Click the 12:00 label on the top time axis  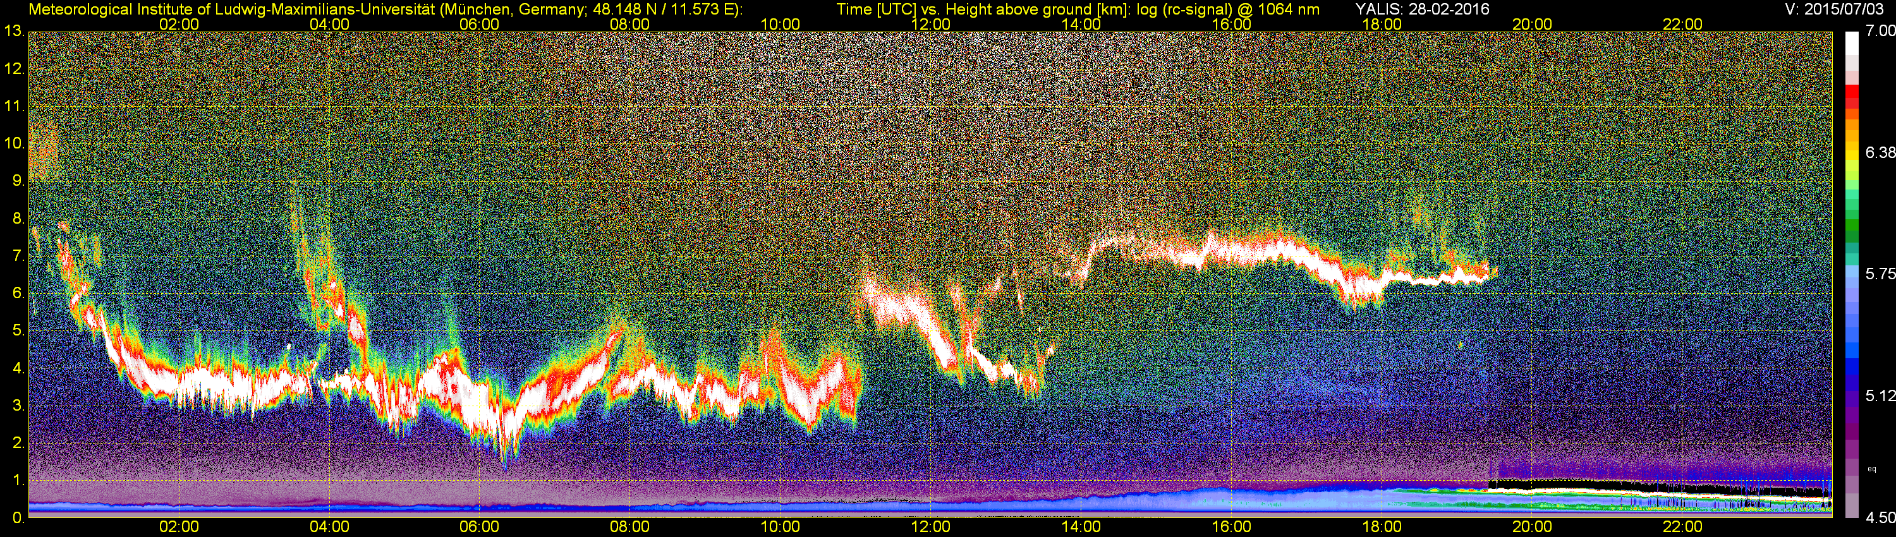[930, 24]
